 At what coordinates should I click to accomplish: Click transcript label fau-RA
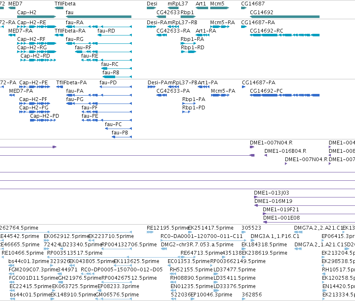[75, 23]
